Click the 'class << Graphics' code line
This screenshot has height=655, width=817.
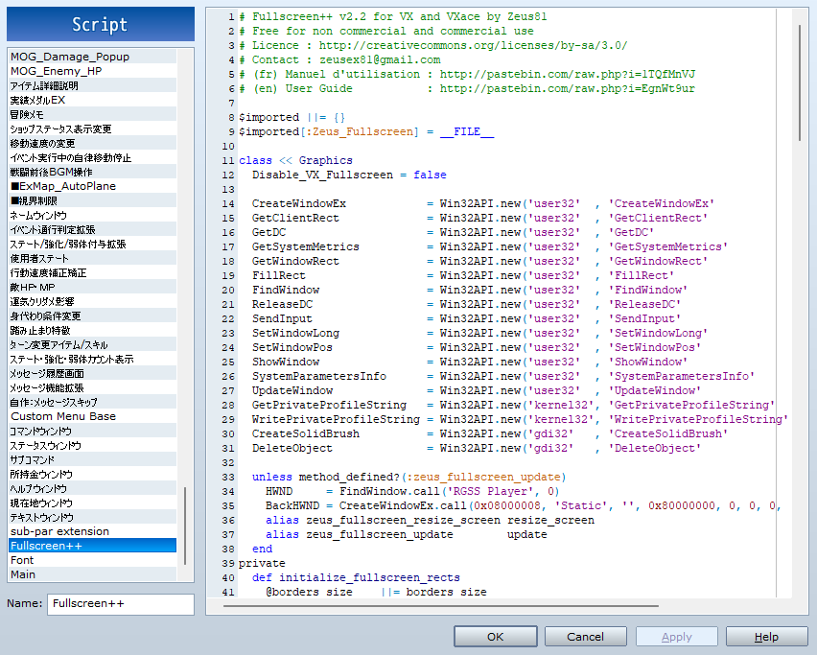click(295, 160)
